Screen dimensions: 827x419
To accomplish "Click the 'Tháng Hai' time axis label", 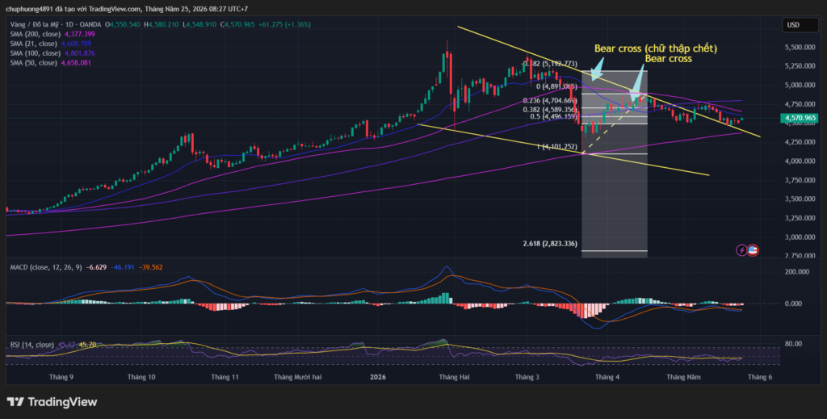I will coord(454,377).
